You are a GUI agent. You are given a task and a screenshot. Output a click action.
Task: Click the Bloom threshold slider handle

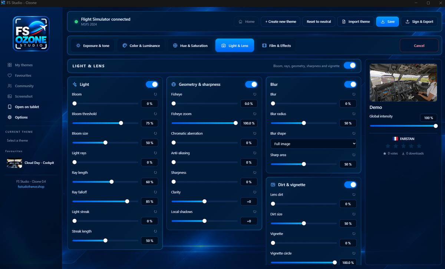[x=121, y=123]
